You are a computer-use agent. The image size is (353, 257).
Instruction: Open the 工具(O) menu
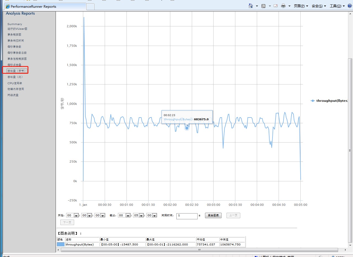pos(337,6)
